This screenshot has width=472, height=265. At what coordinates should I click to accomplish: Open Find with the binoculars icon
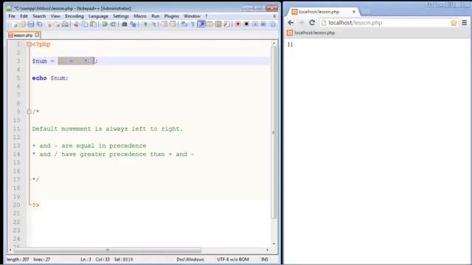125,24
